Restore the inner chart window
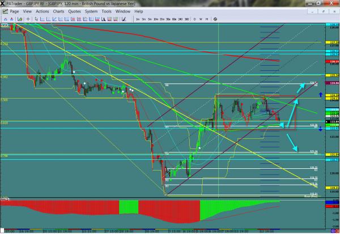Viewport: 340px width, 234px height. click(x=324, y=11)
